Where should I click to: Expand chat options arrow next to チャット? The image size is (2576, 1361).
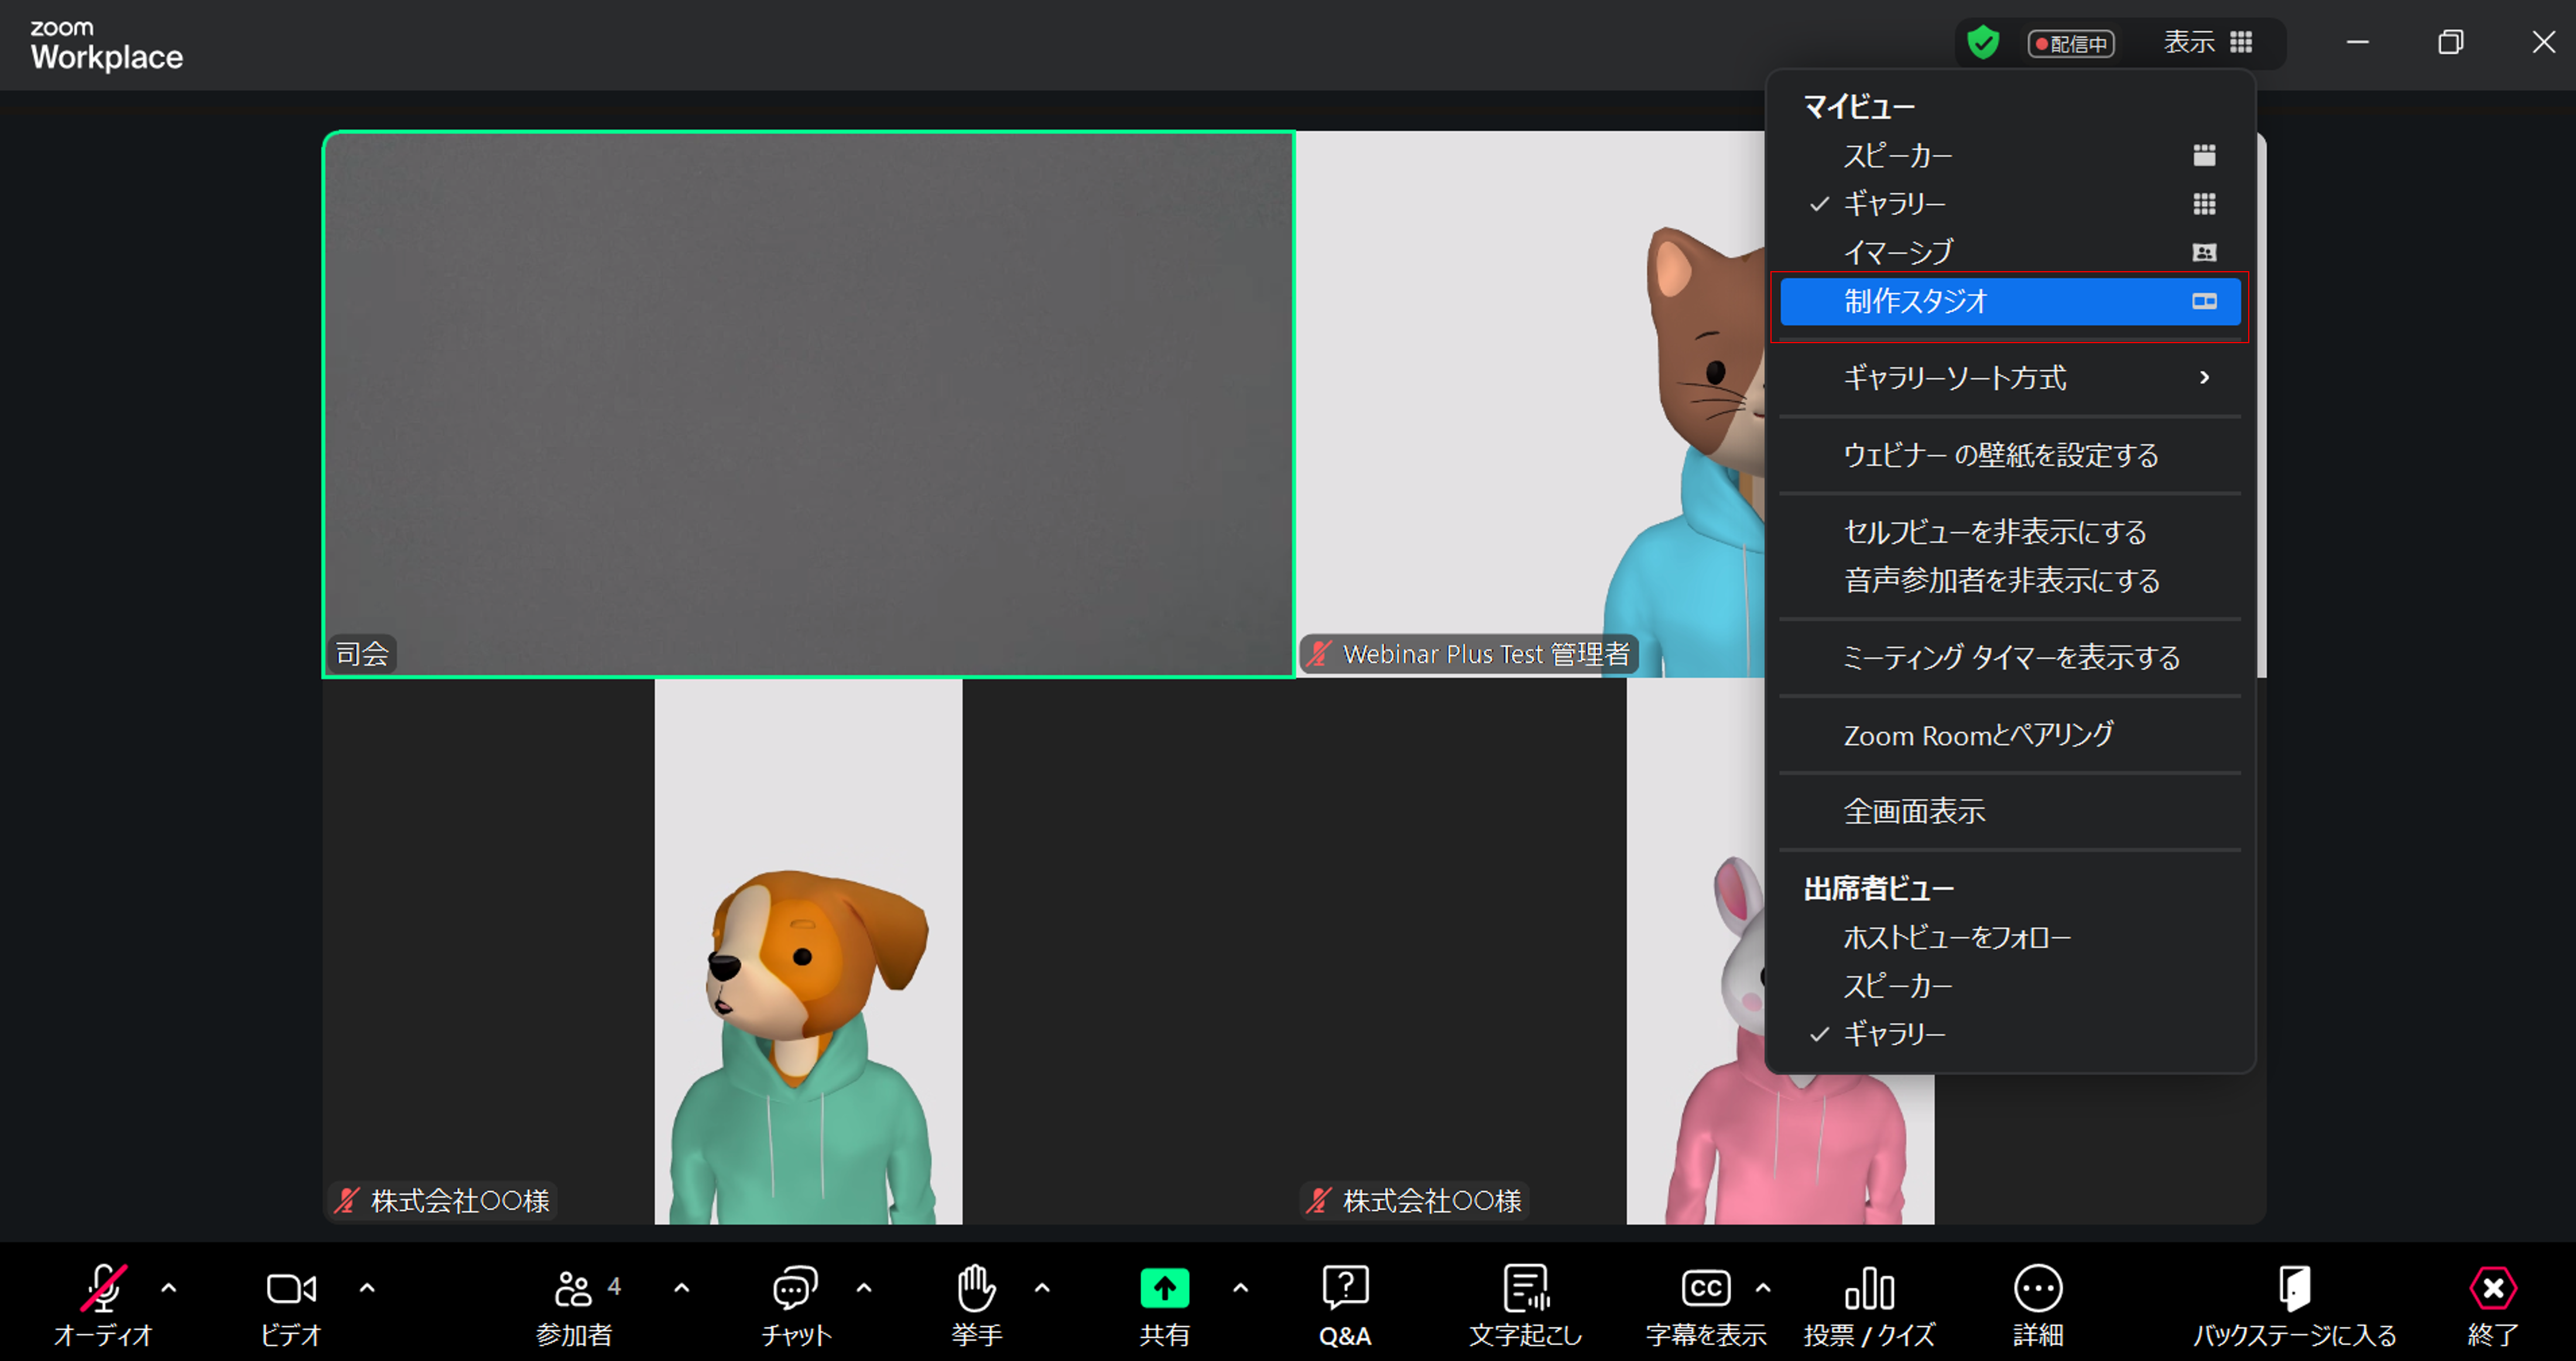[864, 1288]
